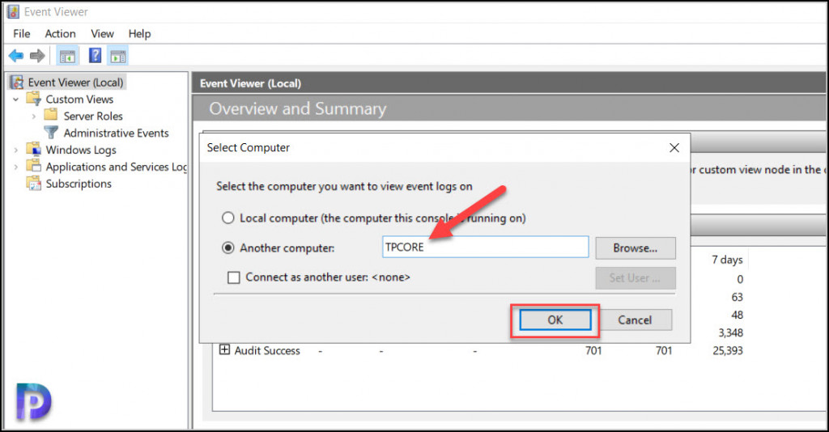
Task: Click the Server Roles folder icon
Action: 51,115
